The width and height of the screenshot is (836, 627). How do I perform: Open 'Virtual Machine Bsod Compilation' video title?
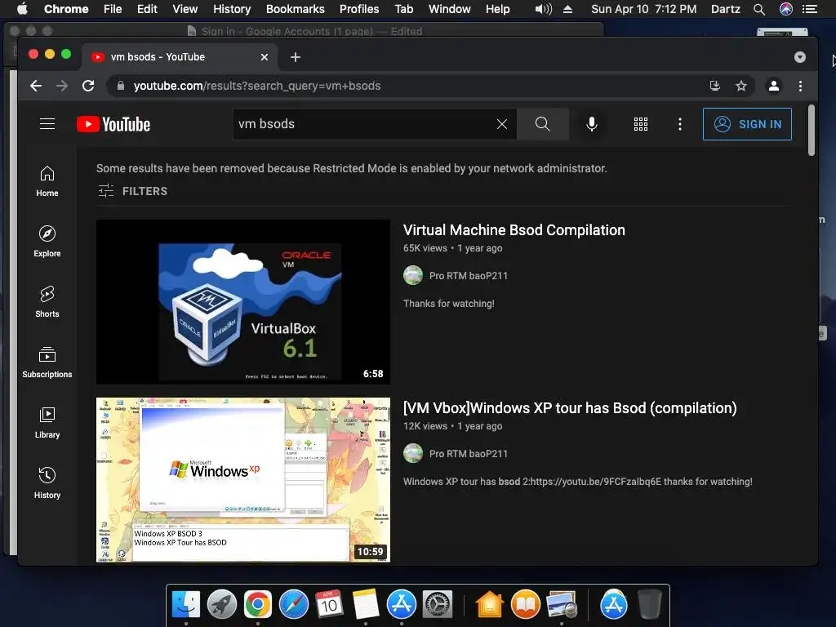click(x=514, y=229)
